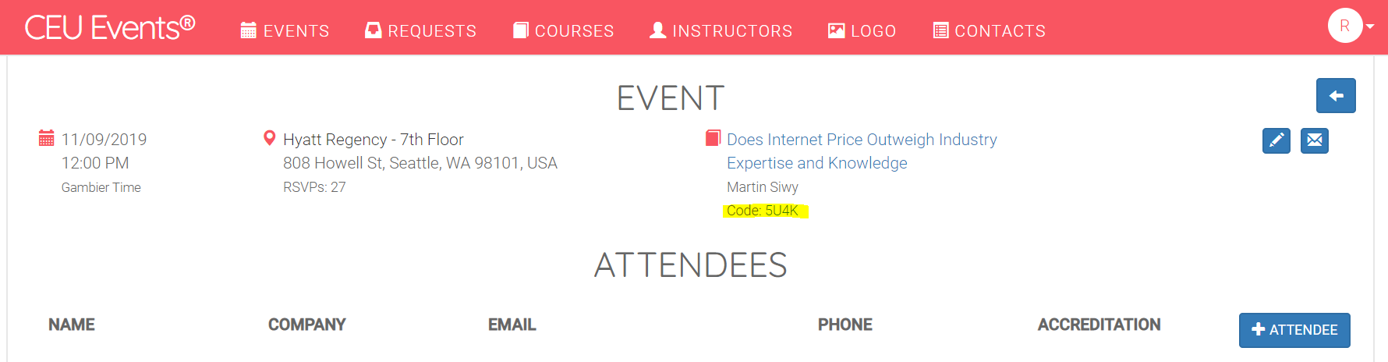Open the Contacts menu

point(989,30)
